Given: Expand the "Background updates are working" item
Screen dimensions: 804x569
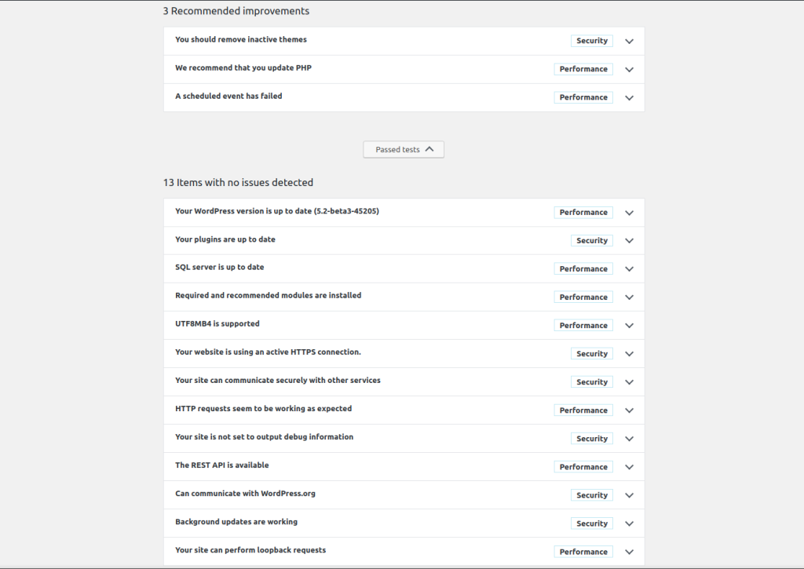Looking at the screenshot, I should (x=629, y=523).
